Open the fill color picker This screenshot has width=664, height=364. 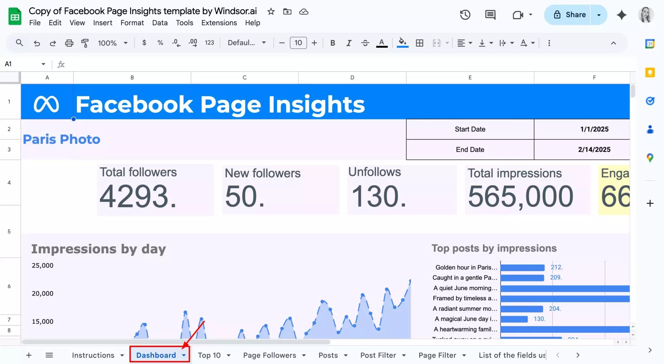(x=402, y=43)
